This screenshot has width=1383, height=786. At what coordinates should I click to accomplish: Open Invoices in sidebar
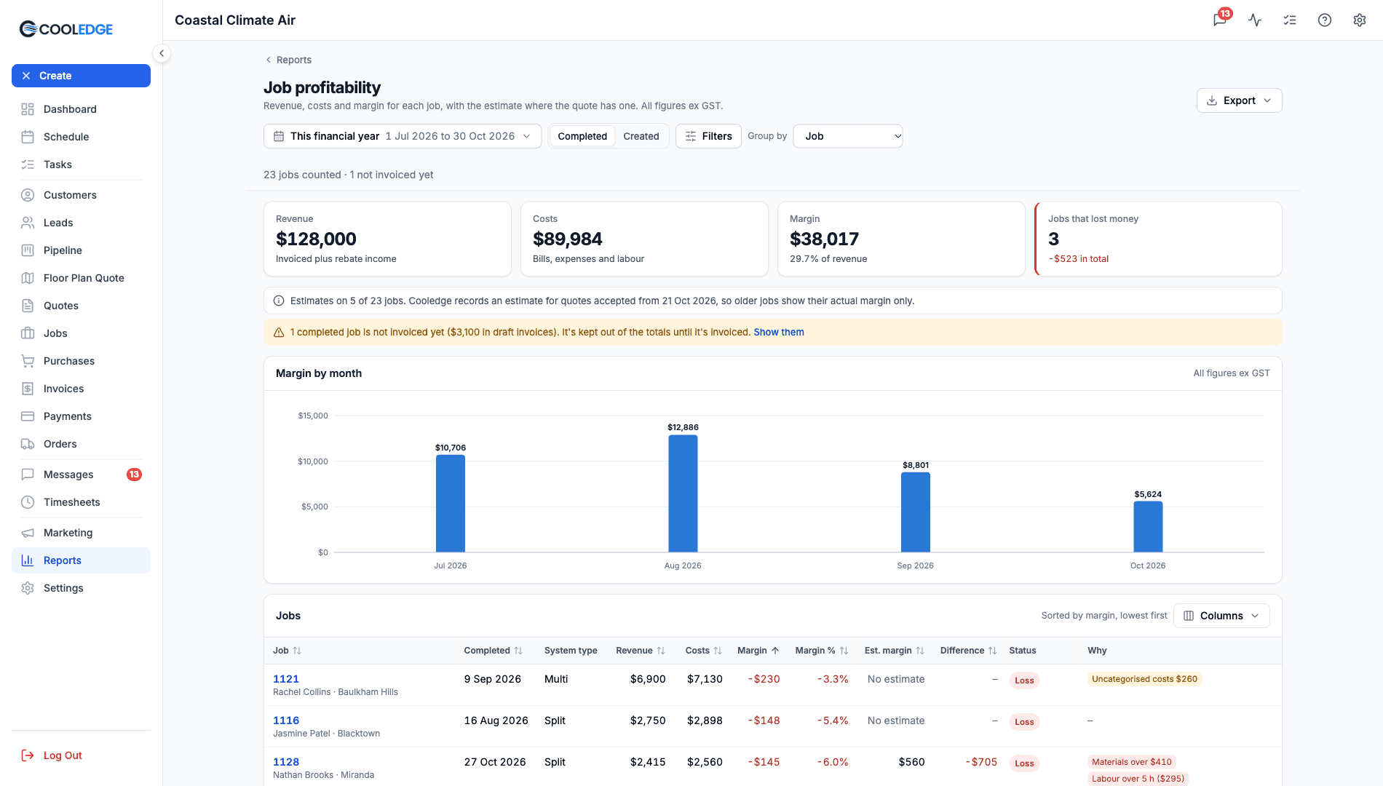coord(81,389)
